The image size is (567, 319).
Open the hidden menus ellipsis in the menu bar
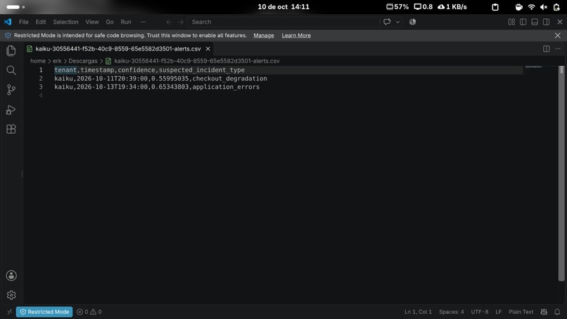144,22
